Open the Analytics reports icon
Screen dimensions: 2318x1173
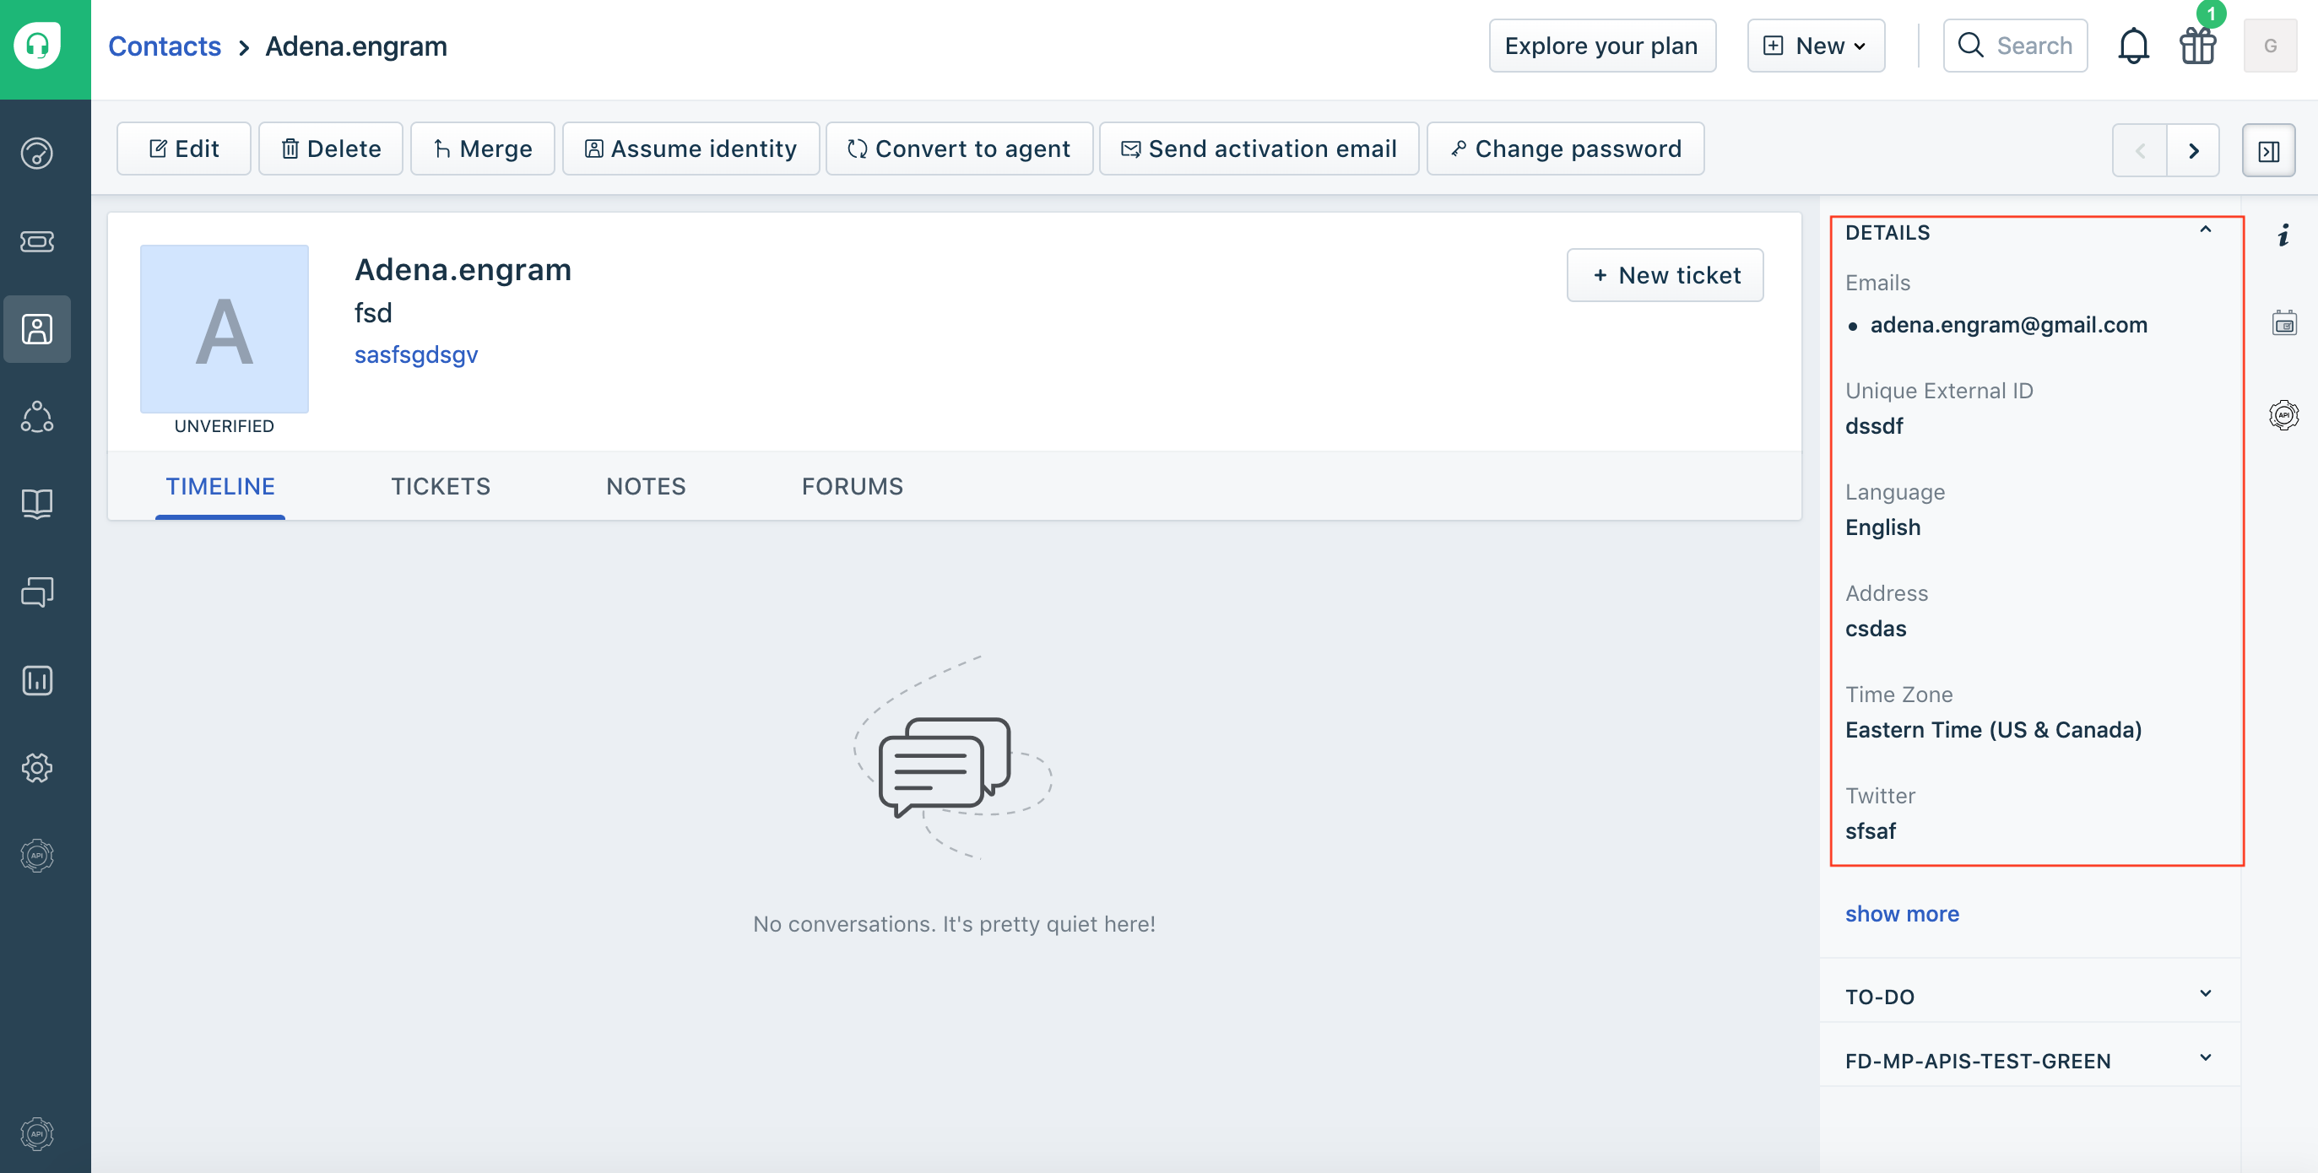coord(37,680)
